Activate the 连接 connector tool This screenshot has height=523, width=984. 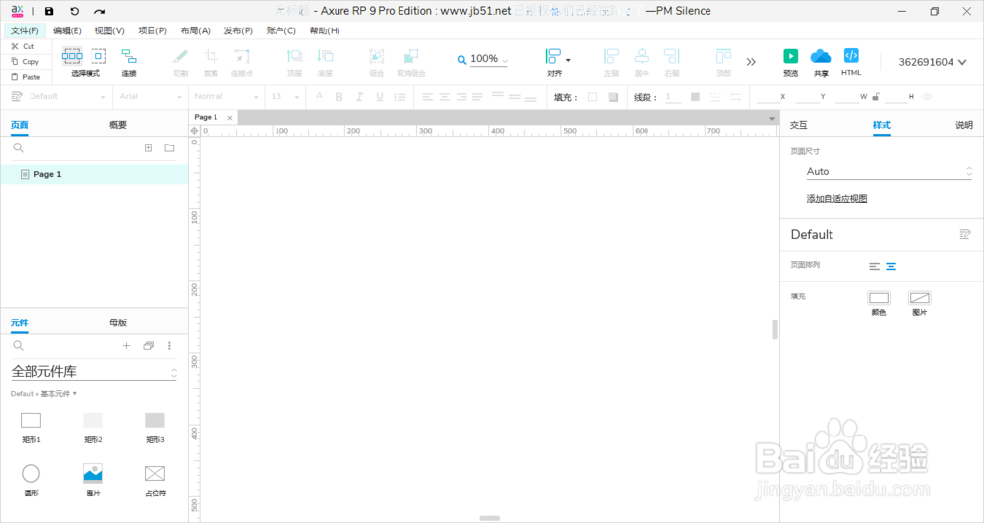click(x=129, y=62)
